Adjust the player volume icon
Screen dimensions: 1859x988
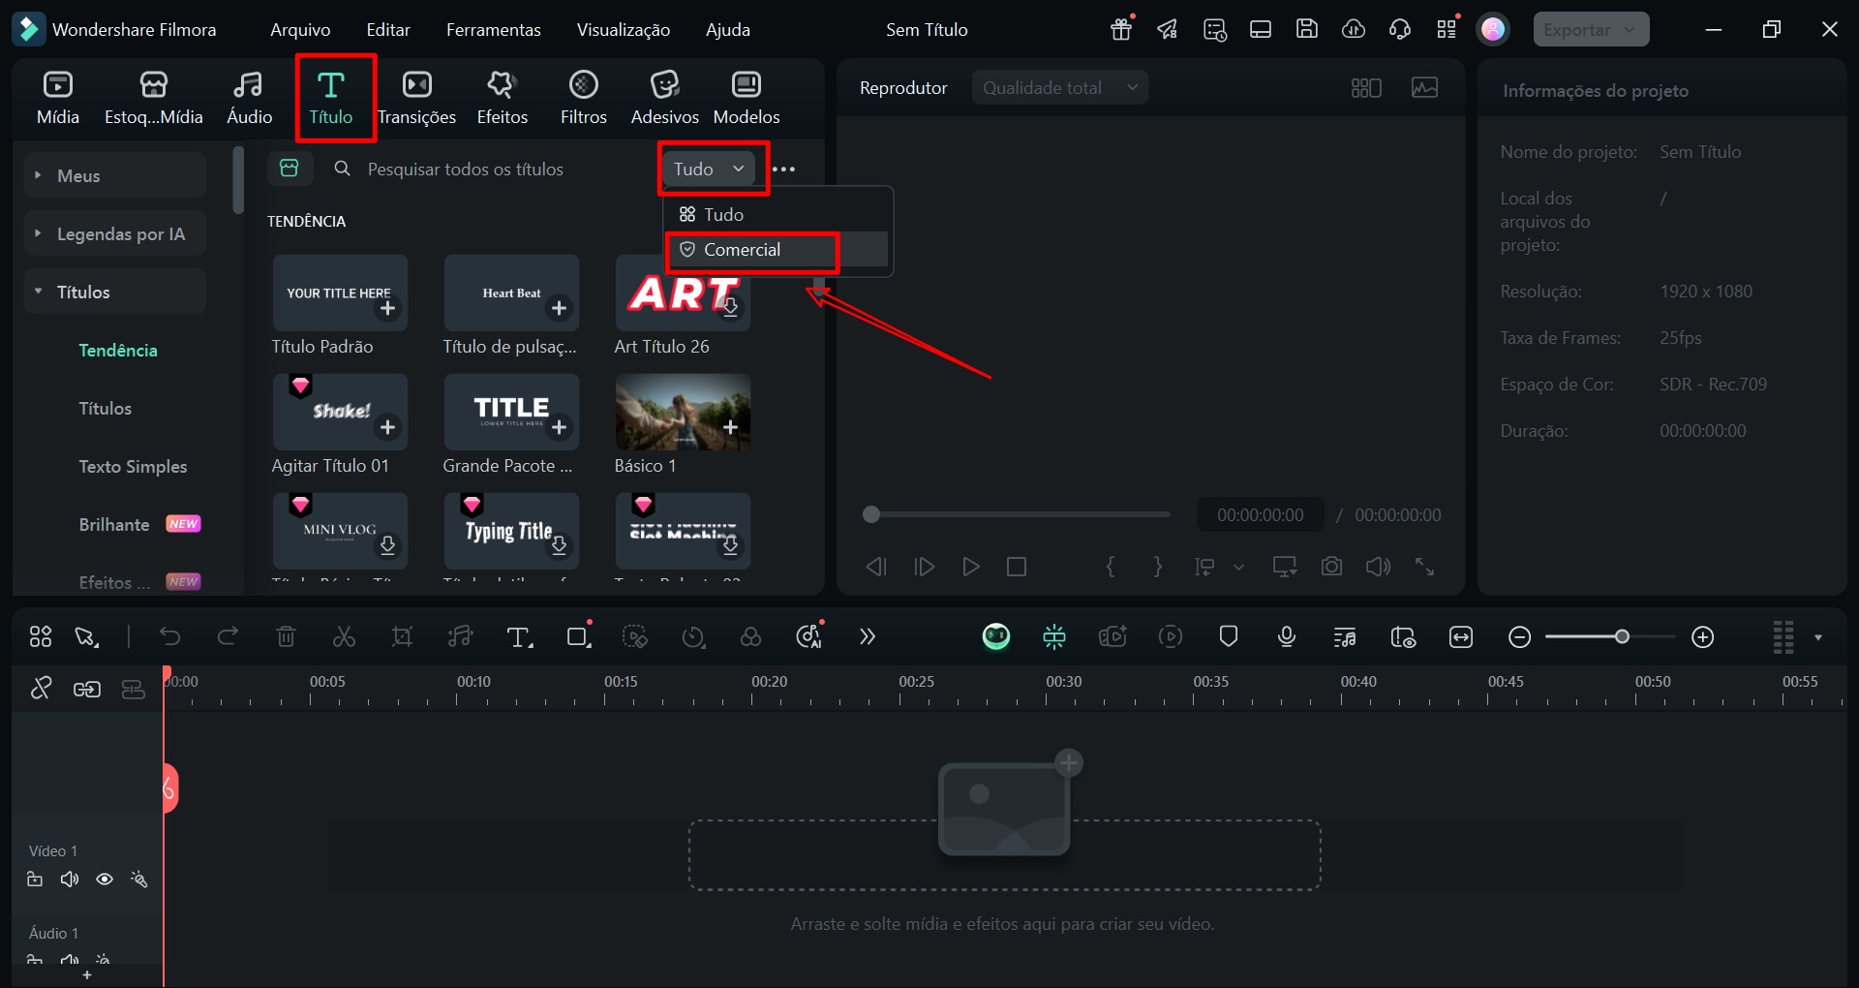point(1378,567)
